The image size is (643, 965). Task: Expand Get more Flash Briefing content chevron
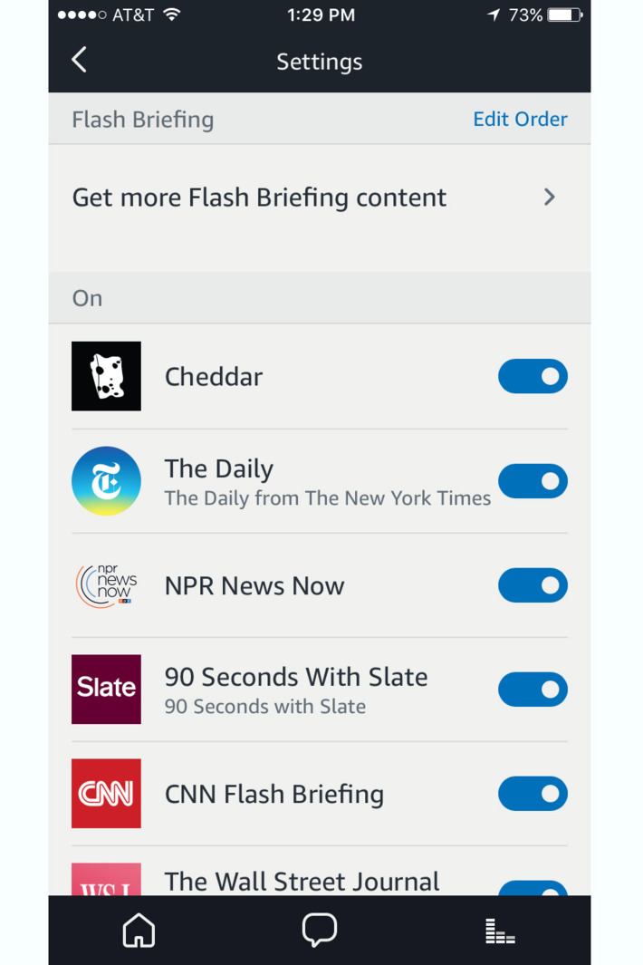pyautogui.click(x=550, y=197)
